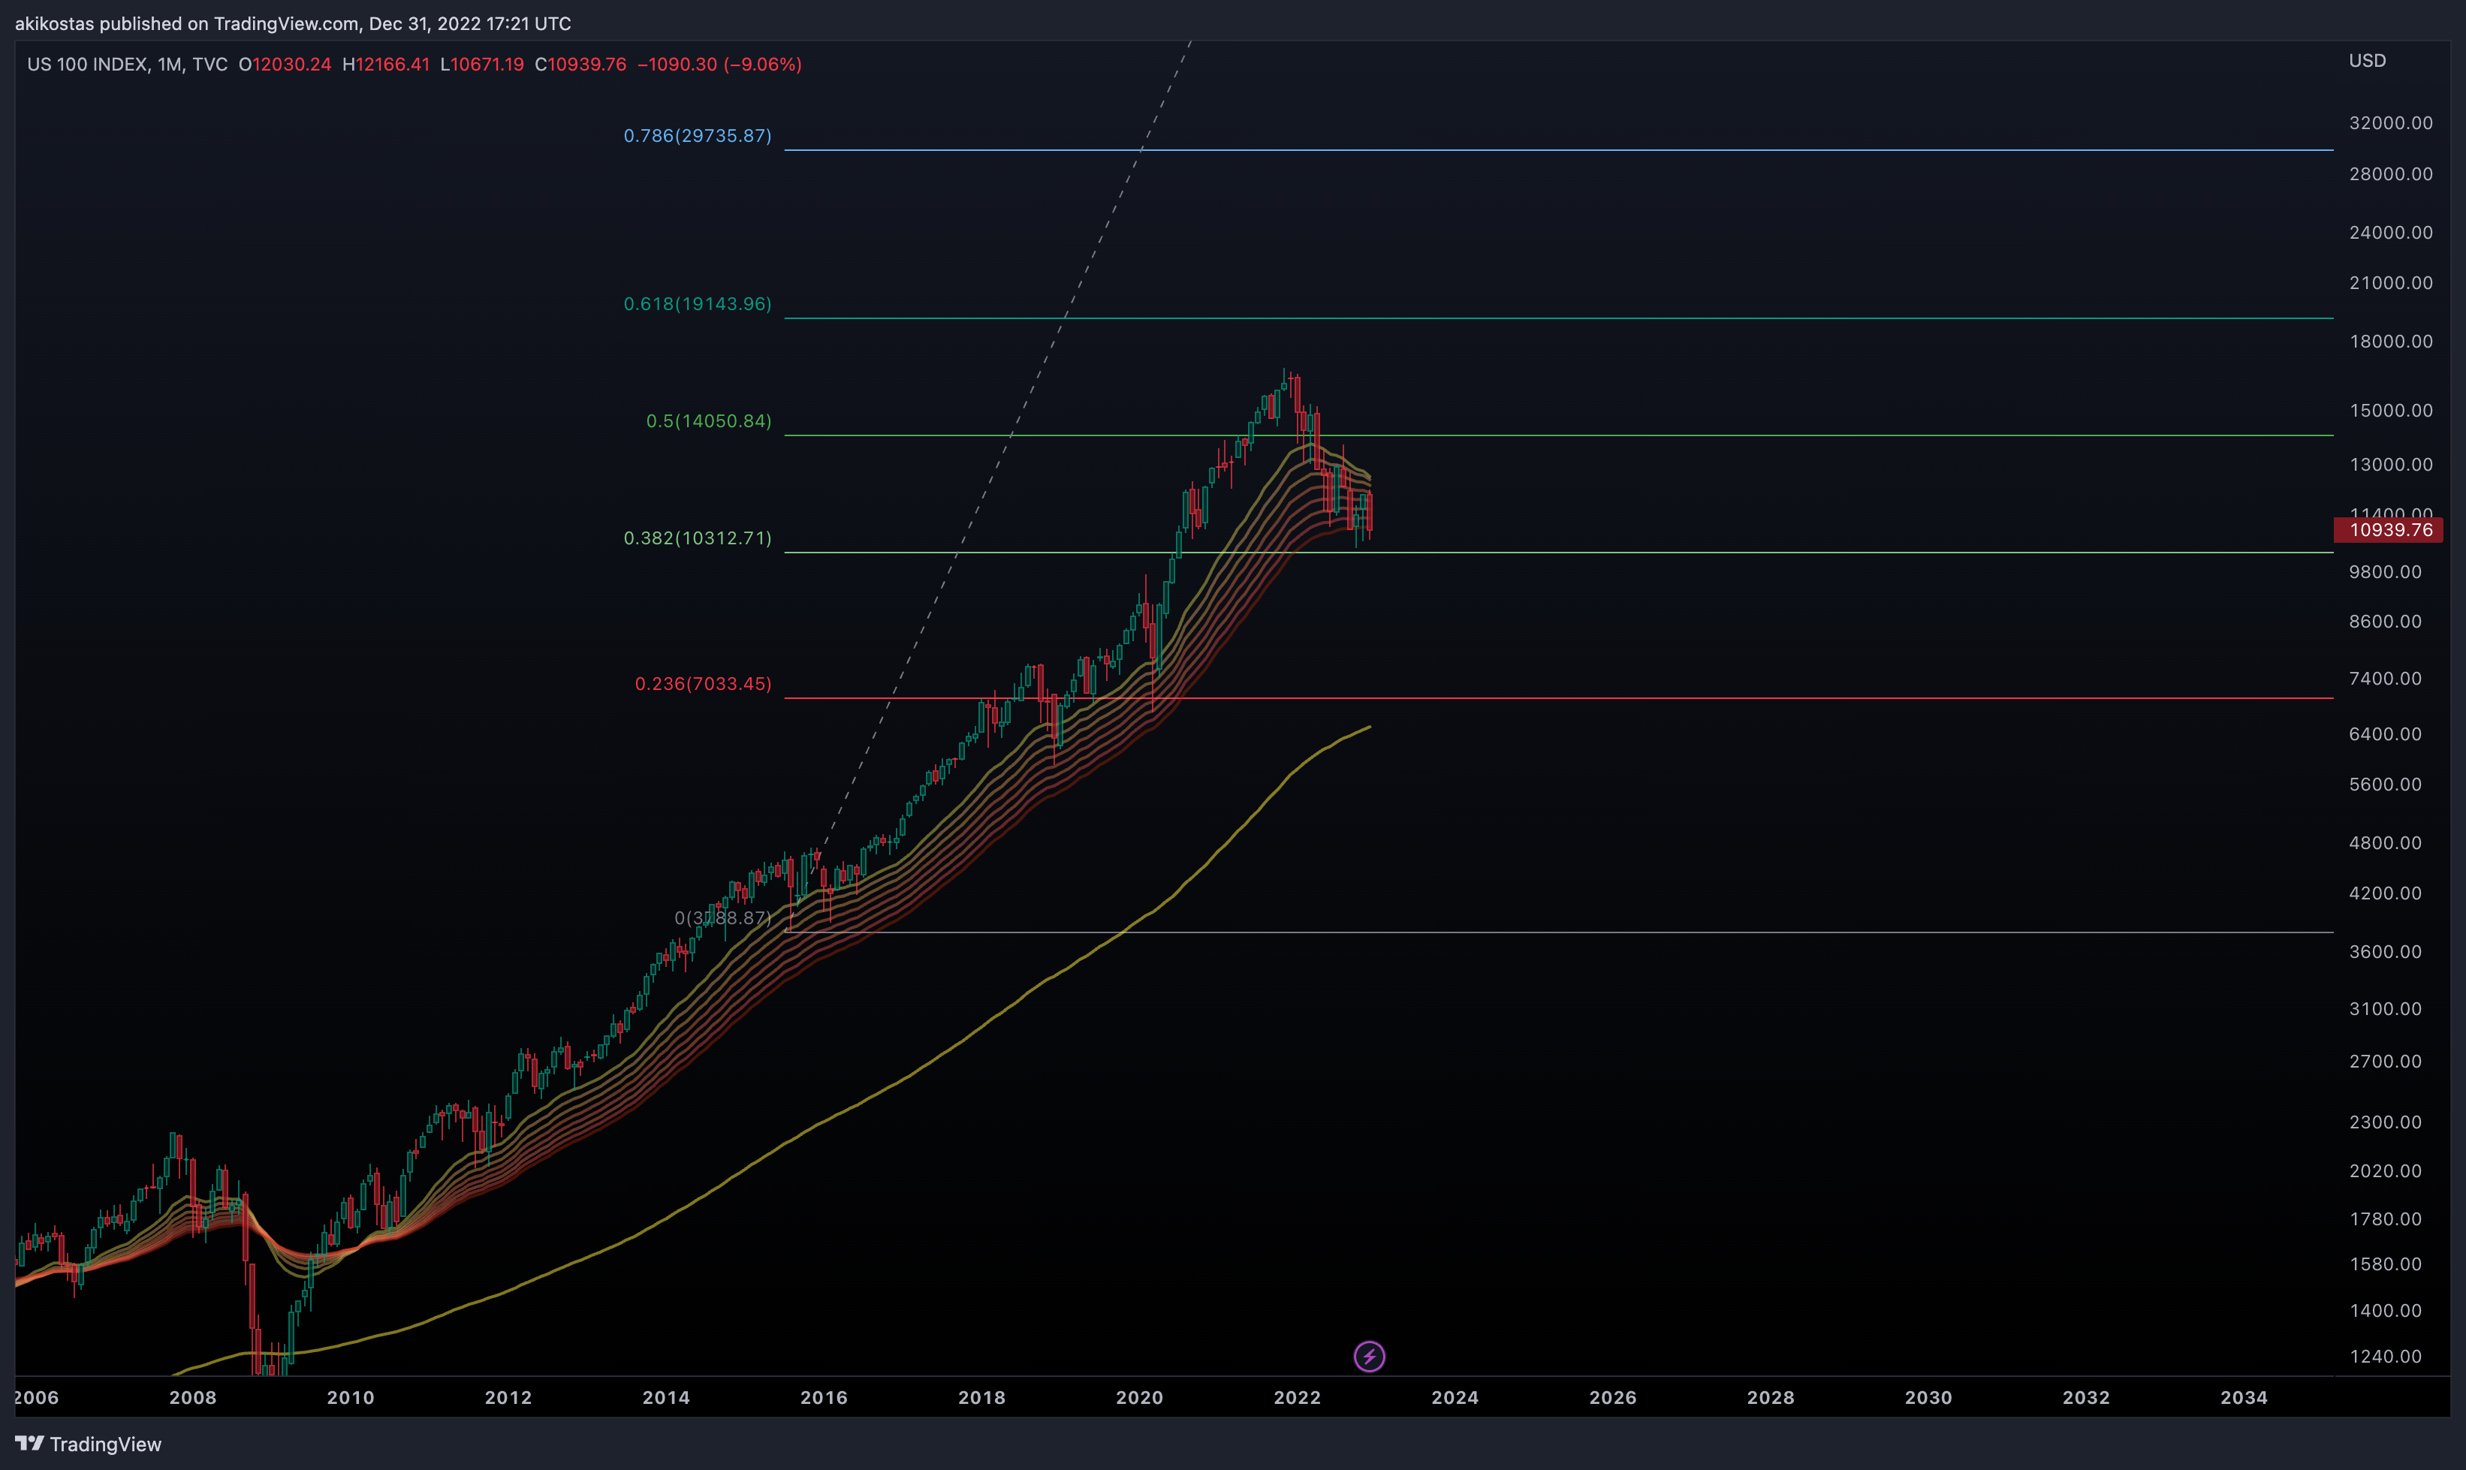Click the 2014 time axis label
The width and height of the screenshot is (2466, 1470).
(666, 1398)
